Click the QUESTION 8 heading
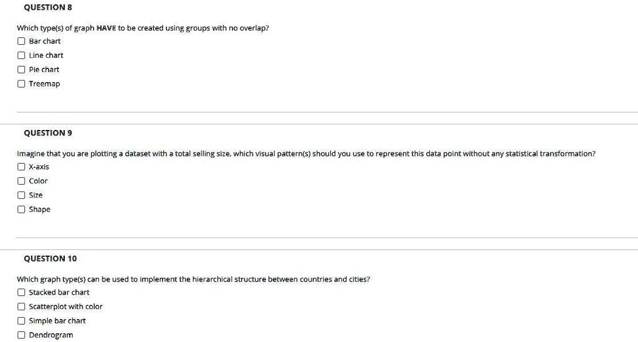Image resolution: width=638 pixels, height=342 pixels. [47, 7]
